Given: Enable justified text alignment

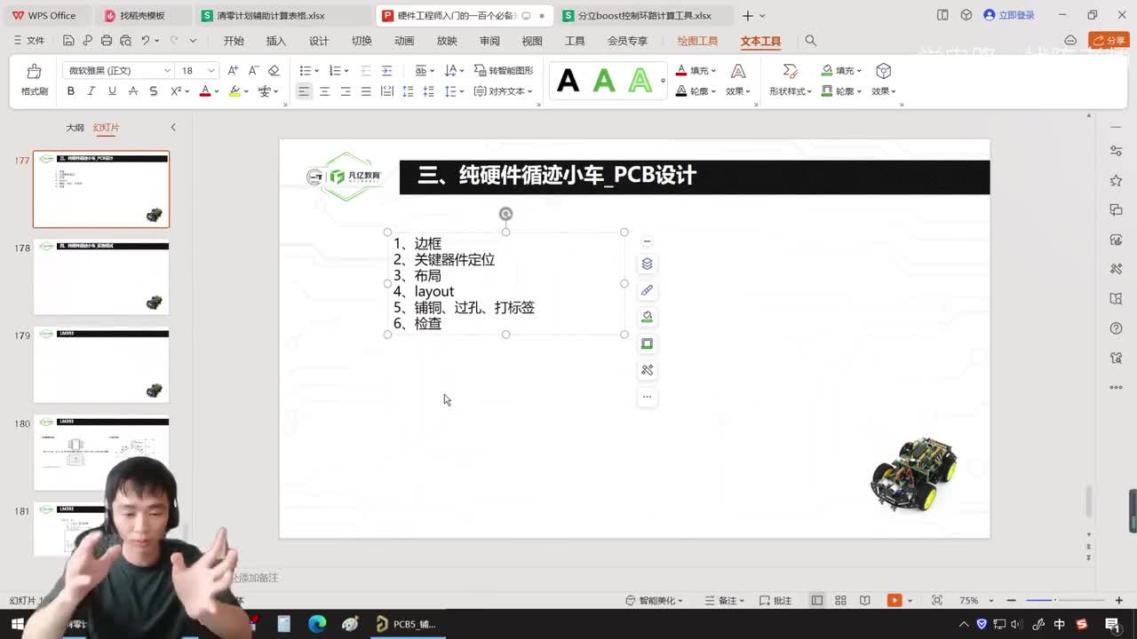Looking at the screenshot, I should pos(366,91).
